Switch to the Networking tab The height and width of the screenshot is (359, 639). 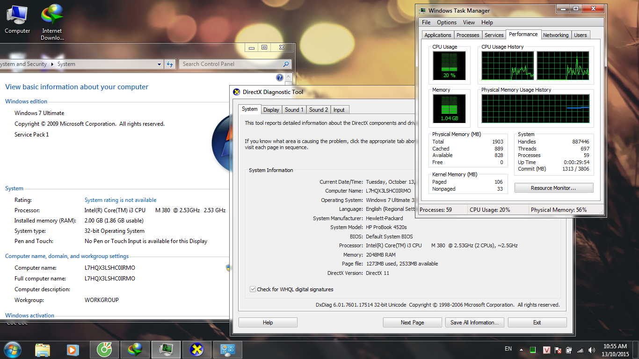(x=556, y=35)
